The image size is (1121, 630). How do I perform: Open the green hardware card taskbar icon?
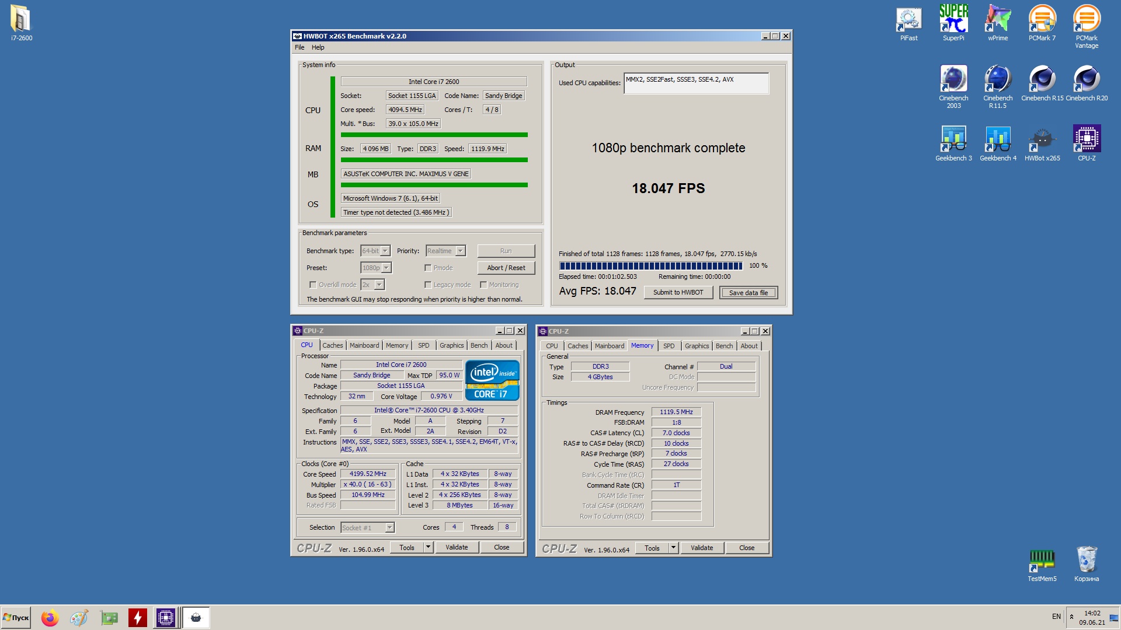point(109,617)
